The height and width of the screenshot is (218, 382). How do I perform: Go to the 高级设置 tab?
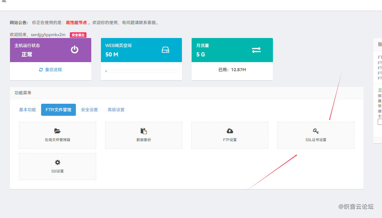pyautogui.click(x=116, y=110)
